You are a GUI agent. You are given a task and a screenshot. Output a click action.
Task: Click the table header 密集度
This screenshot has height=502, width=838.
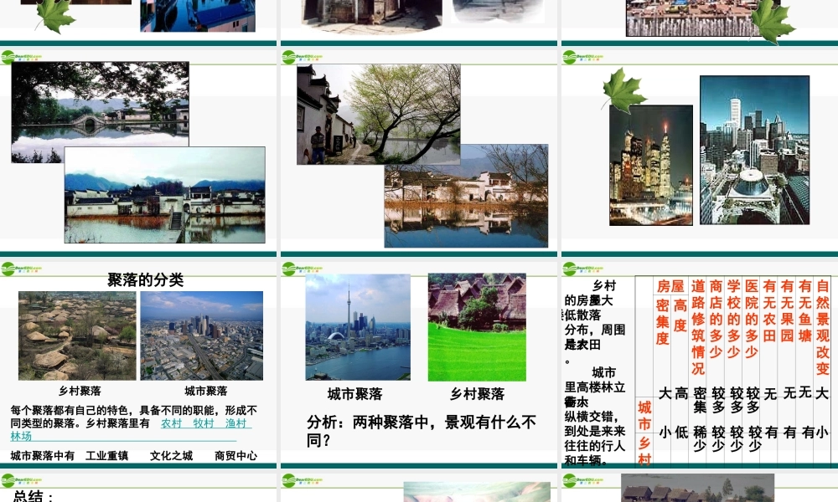pos(663,321)
